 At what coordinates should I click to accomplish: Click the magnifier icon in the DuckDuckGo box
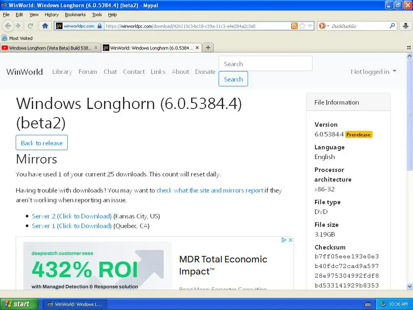coord(392,25)
